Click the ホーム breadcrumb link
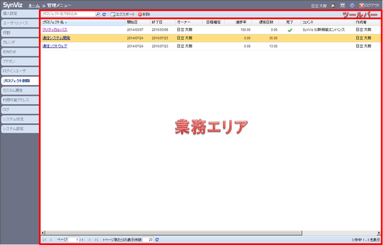The height and width of the screenshot is (245, 383). (x=34, y=5)
